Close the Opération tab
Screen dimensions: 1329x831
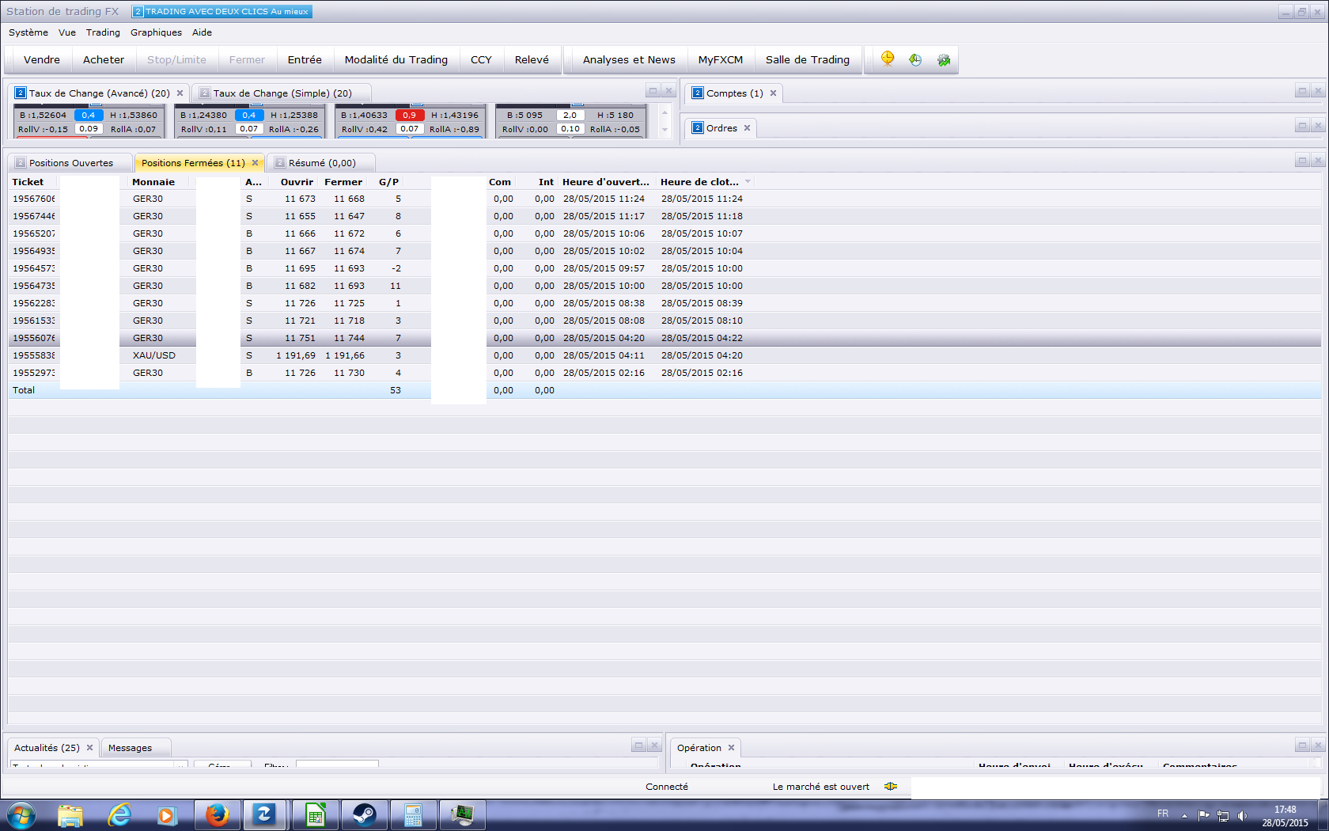[x=732, y=748]
